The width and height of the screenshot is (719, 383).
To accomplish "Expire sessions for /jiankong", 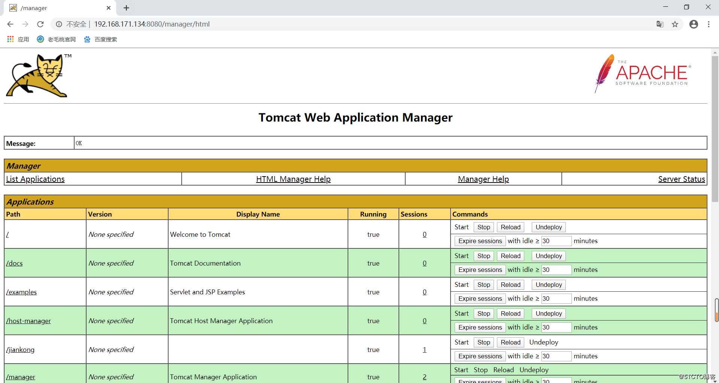I will coord(480,356).
